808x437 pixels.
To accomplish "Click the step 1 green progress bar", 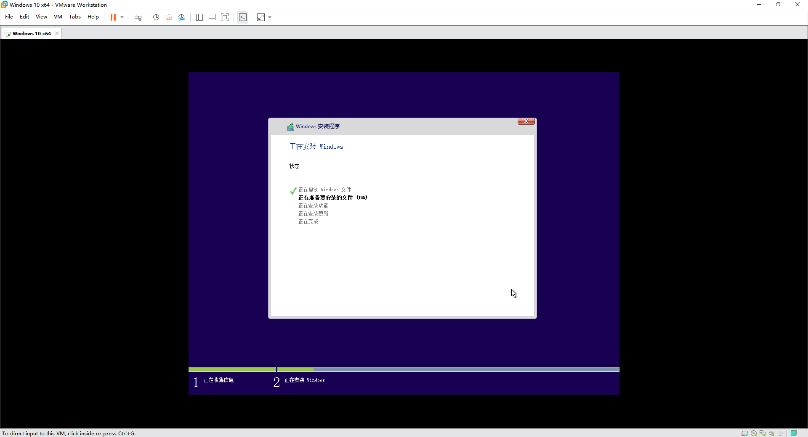I will [x=232, y=370].
